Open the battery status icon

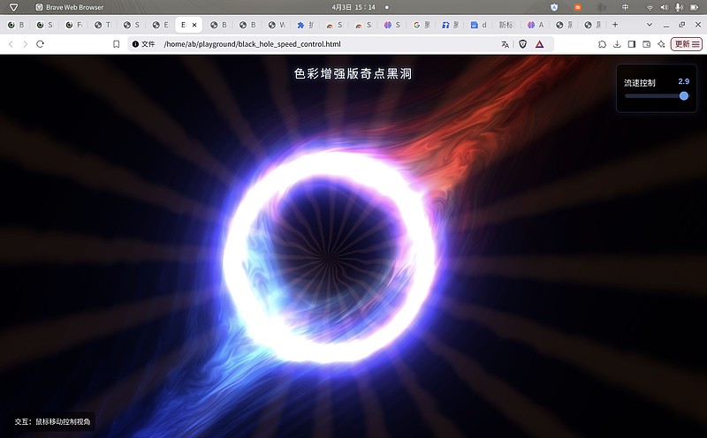694,7
